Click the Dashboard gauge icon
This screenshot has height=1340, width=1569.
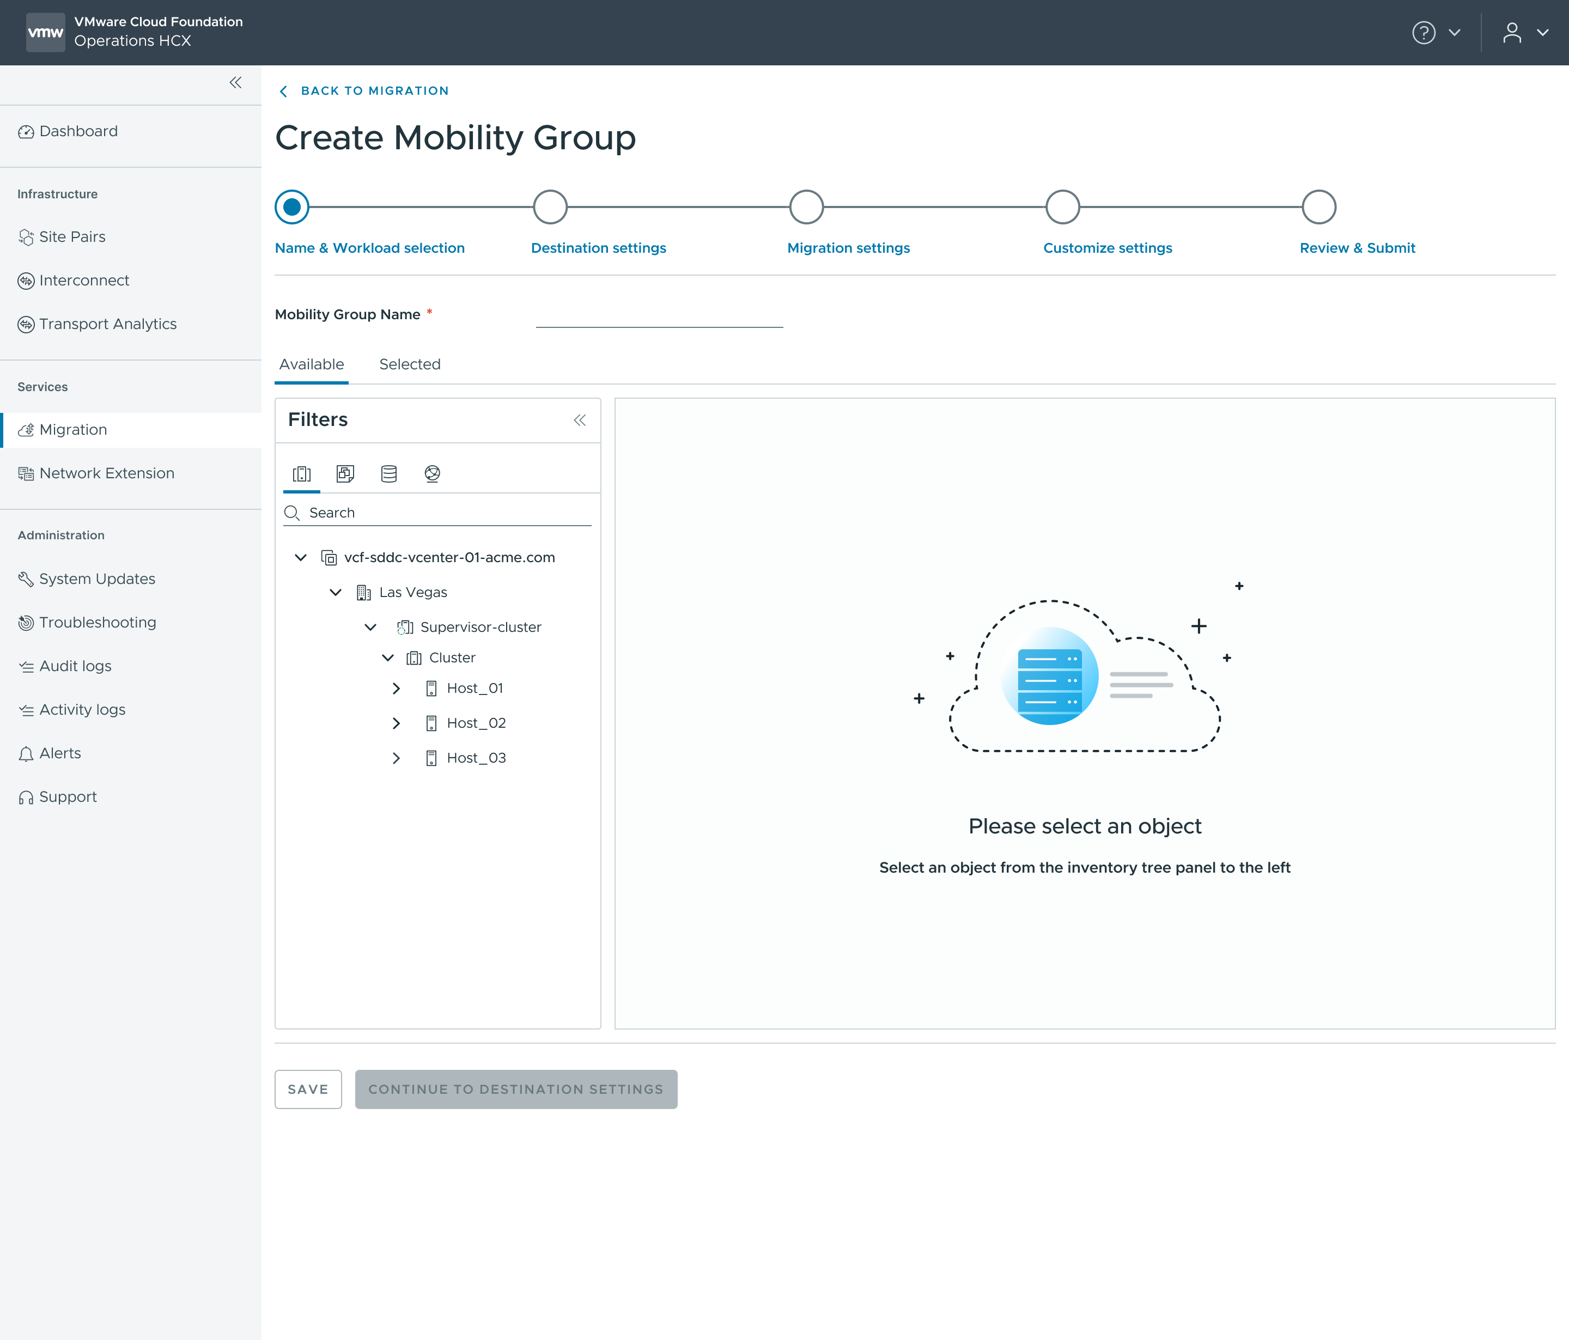26,132
